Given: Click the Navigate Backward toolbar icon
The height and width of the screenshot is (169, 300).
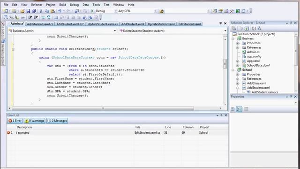Looking at the screenshot, I should point(77,11).
